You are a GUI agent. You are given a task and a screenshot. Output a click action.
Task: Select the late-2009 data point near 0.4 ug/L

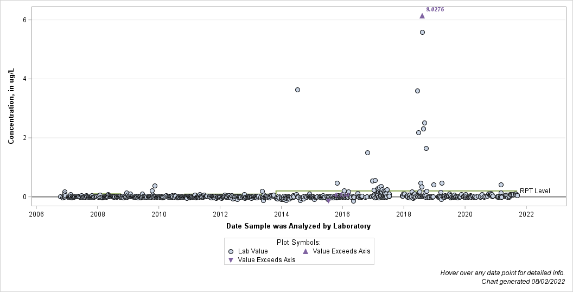tap(155, 186)
